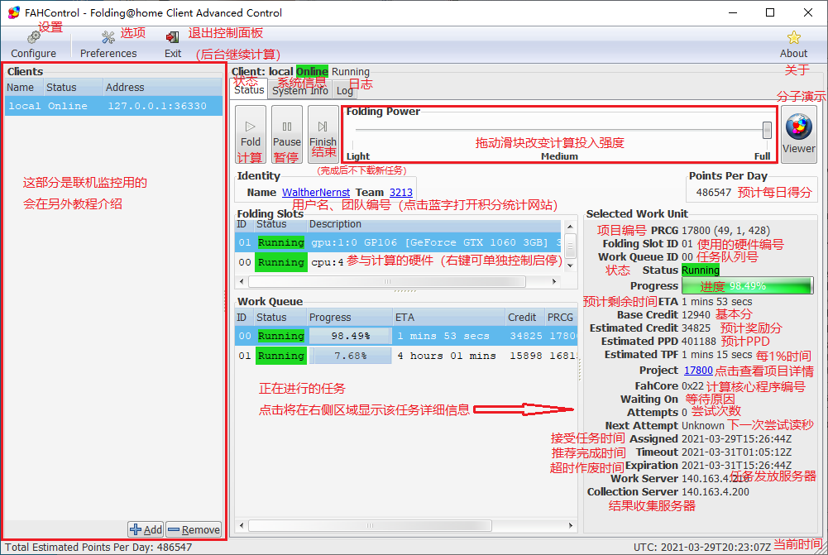Select folding slot 00 CPU row
The width and height of the screenshot is (828, 555).
[398, 262]
